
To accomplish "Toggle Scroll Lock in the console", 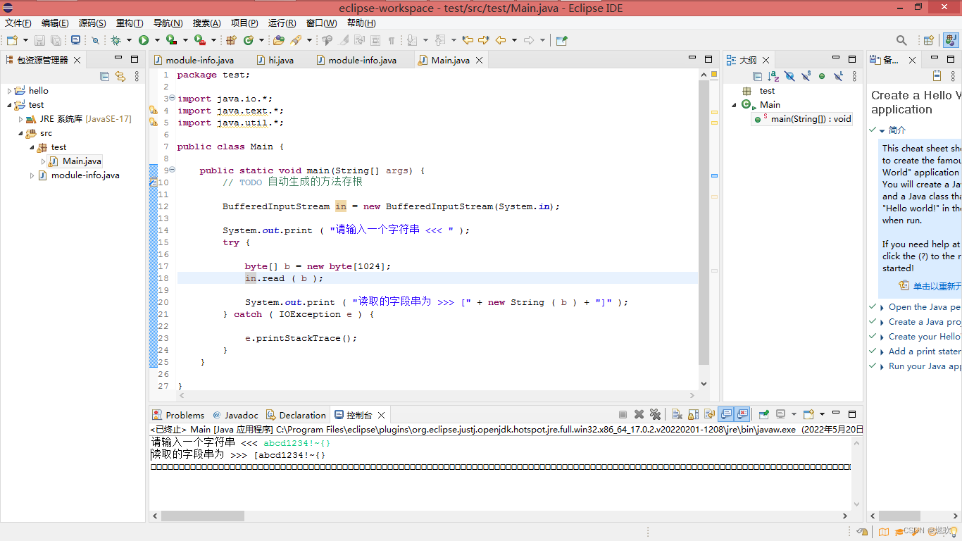I will pyautogui.click(x=693, y=414).
